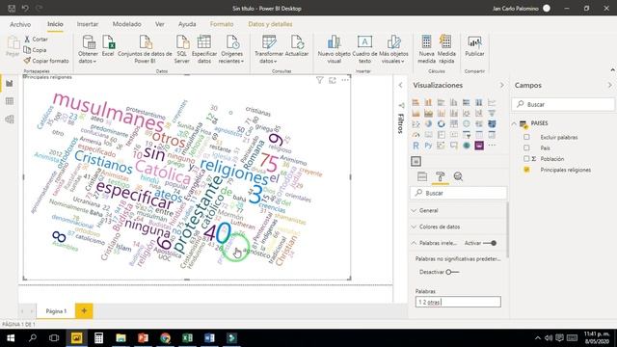
Task: Create a Nueva medida
Action: [x=426, y=49]
